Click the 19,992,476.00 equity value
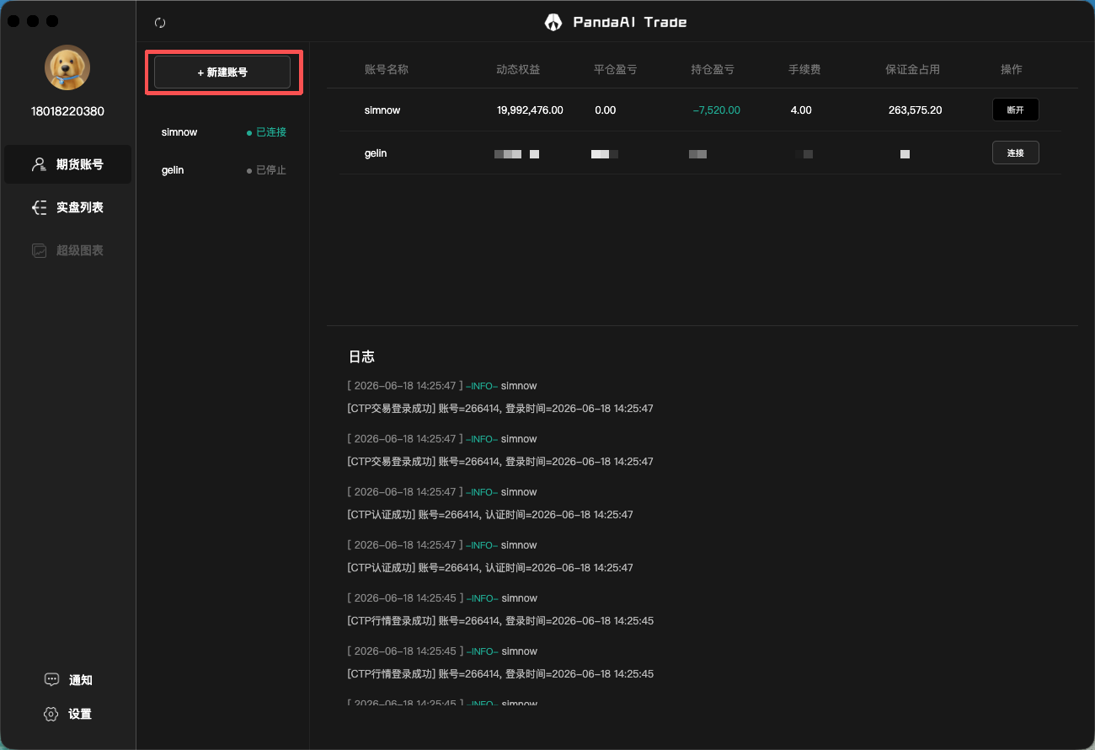Viewport: 1095px width, 750px height. pos(530,110)
